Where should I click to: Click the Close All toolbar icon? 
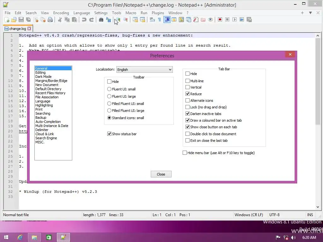click(x=43, y=20)
